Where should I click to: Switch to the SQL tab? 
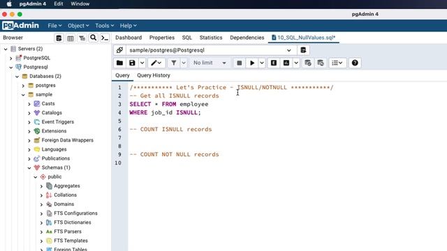[x=187, y=38]
